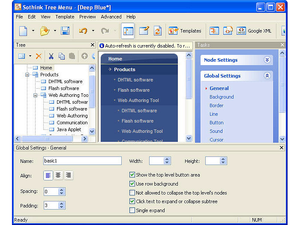Open the Advanced menu
Viewport: 300px width, 225px height.
click(111, 17)
